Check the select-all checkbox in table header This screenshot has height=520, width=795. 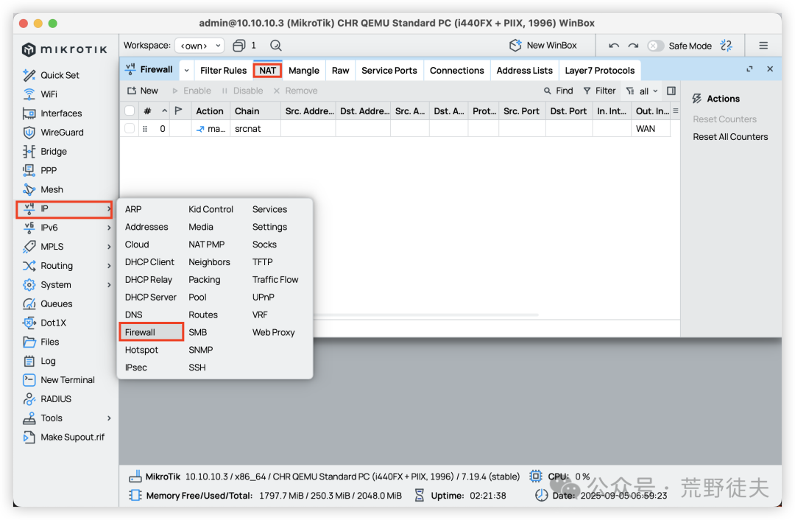[130, 110]
